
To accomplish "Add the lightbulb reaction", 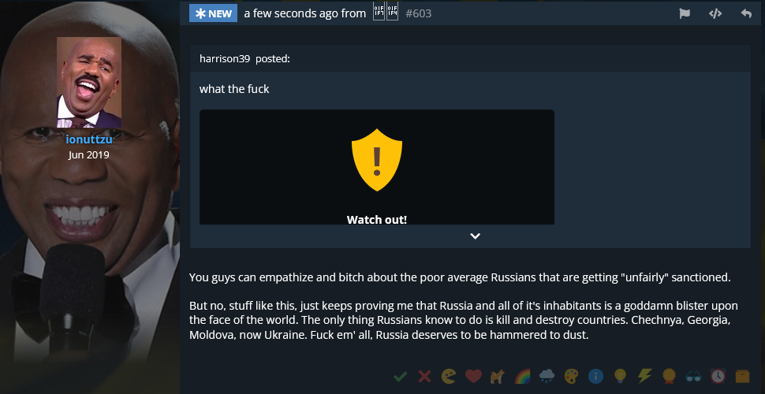I will 620,376.
